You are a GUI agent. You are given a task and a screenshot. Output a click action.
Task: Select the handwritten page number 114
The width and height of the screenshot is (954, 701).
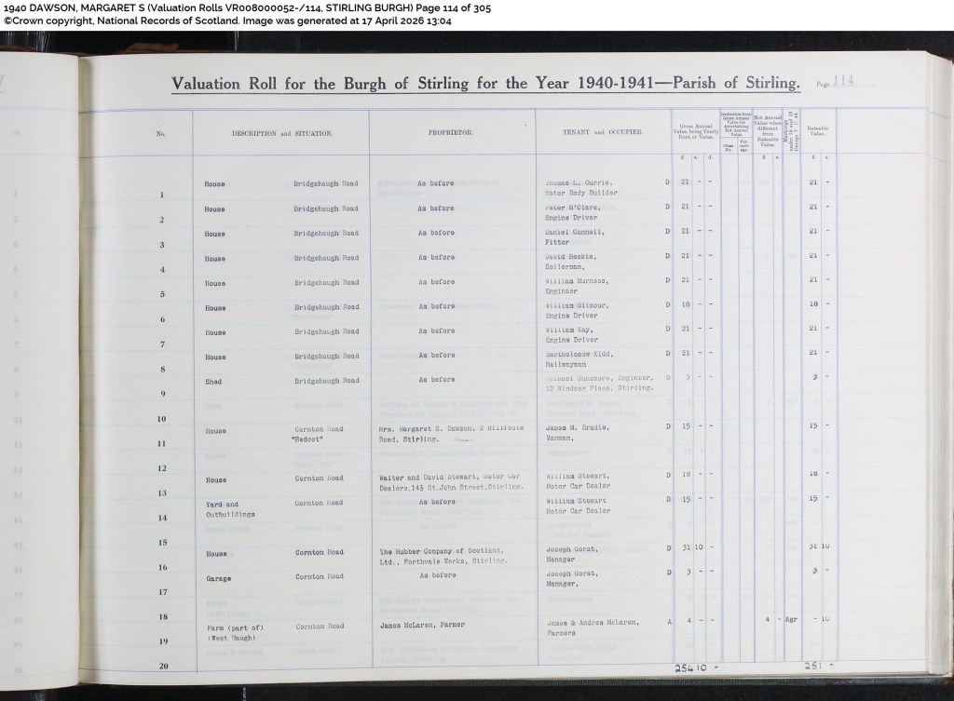click(843, 81)
